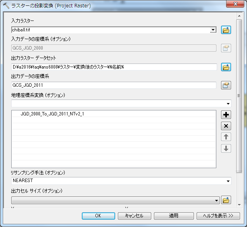
Task: Click the vertical scrollbar thumb
Action: tap(239, 96)
